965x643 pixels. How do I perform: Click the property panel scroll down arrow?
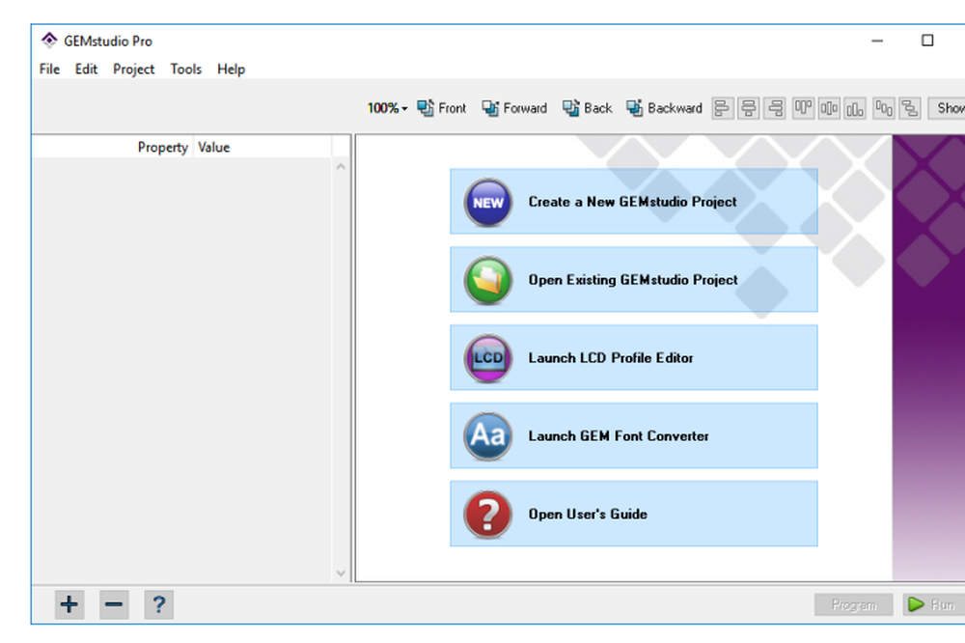(341, 573)
